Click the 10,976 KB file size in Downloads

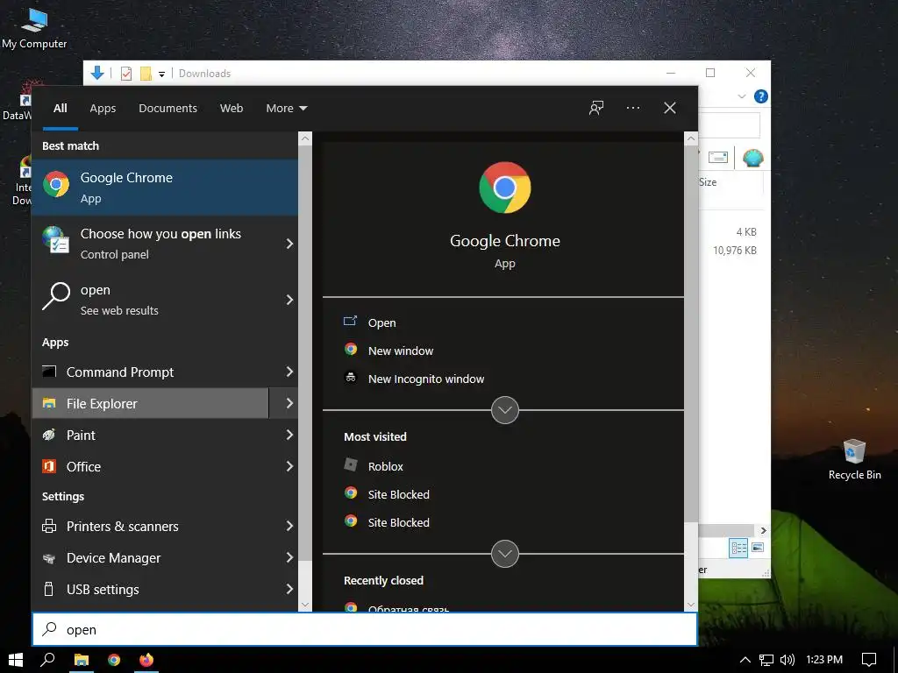tap(735, 250)
